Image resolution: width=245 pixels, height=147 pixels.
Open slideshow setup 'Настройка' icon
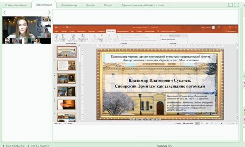95,36
